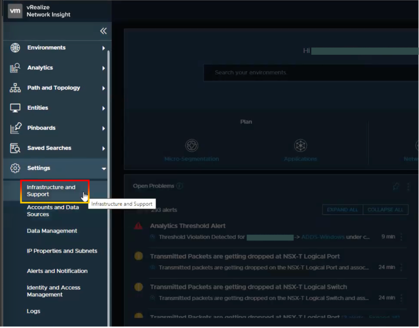The height and width of the screenshot is (328, 419).
Task: Click the Micro-Segmentation plan icon
Action: point(192,146)
